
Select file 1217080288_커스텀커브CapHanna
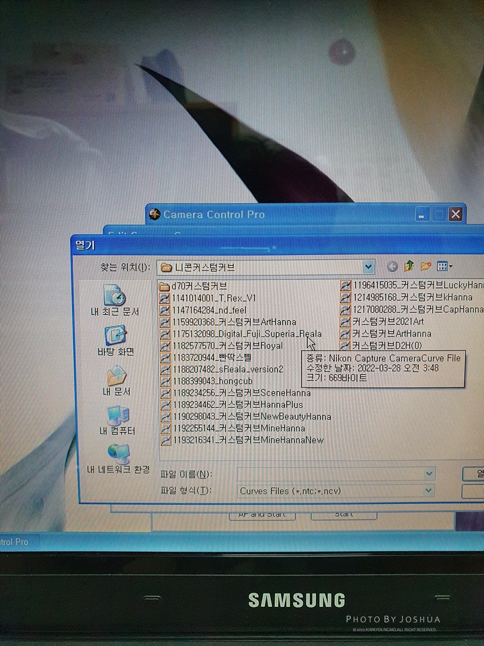pyautogui.click(x=412, y=309)
